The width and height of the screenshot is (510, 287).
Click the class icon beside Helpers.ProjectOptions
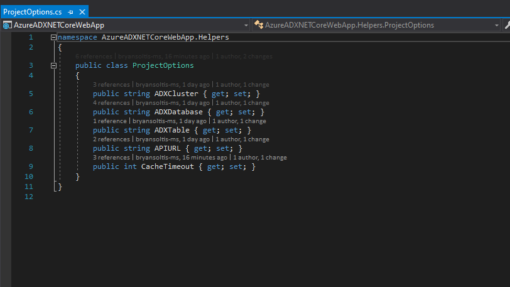259,25
